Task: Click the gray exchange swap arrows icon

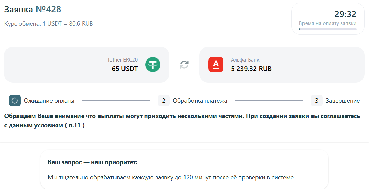Action: pyautogui.click(x=184, y=65)
